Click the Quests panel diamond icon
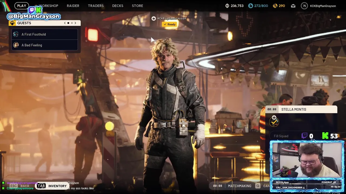 coord(12,23)
